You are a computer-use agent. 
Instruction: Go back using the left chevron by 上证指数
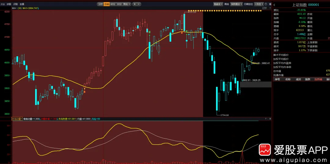click(274, 5)
